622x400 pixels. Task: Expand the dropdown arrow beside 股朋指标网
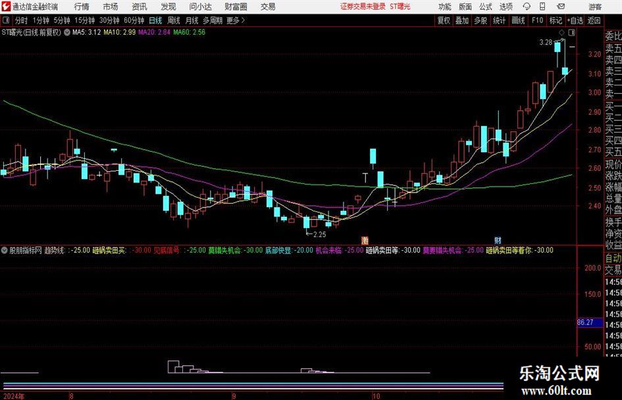[x=5, y=250]
